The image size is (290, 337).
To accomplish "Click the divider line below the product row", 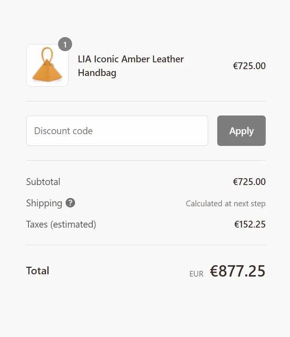I will coord(146,101).
